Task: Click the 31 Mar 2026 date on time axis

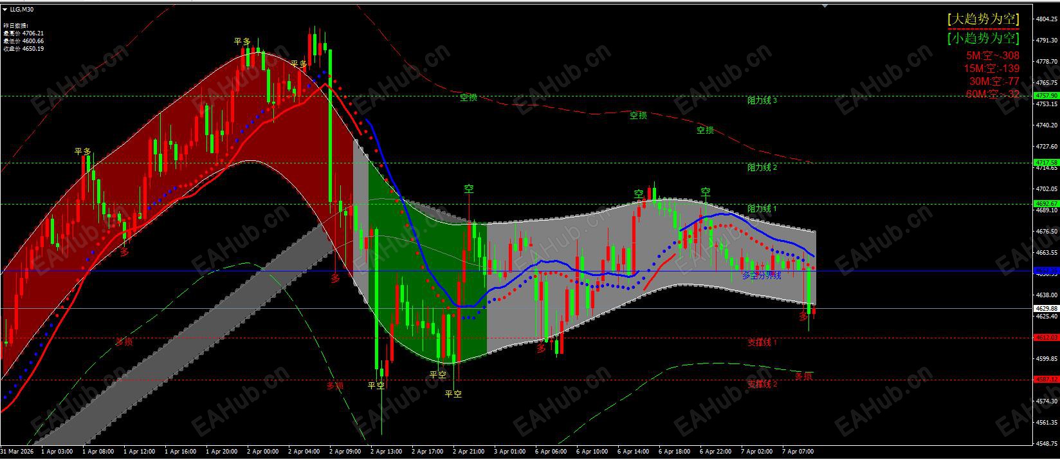Action: pyautogui.click(x=17, y=452)
